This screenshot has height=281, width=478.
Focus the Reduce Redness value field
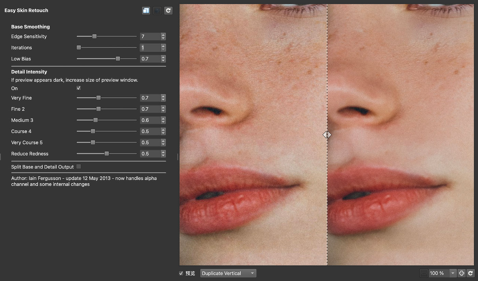click(150, 153)
